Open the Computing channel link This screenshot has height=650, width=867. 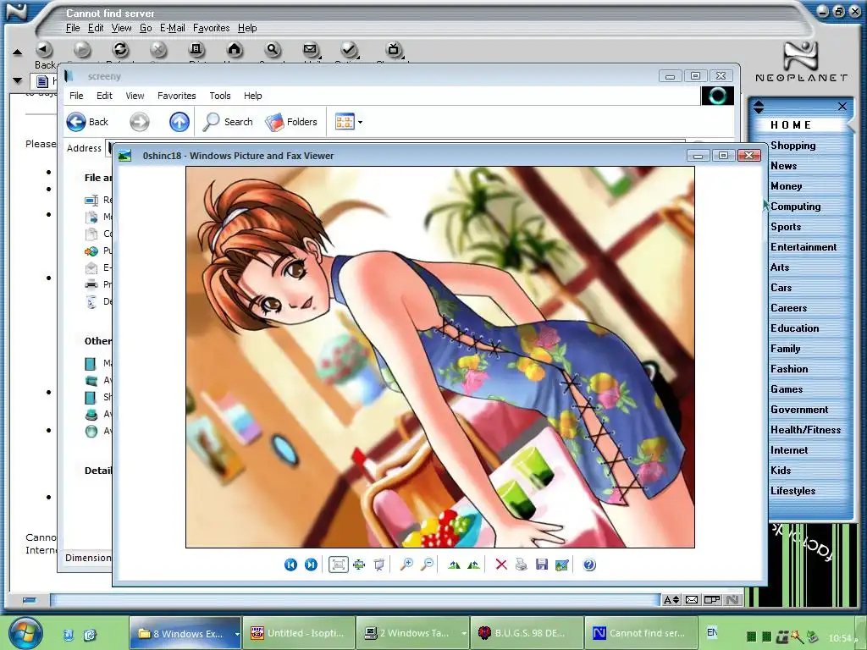pyautogui.click(x=795, y=207)
